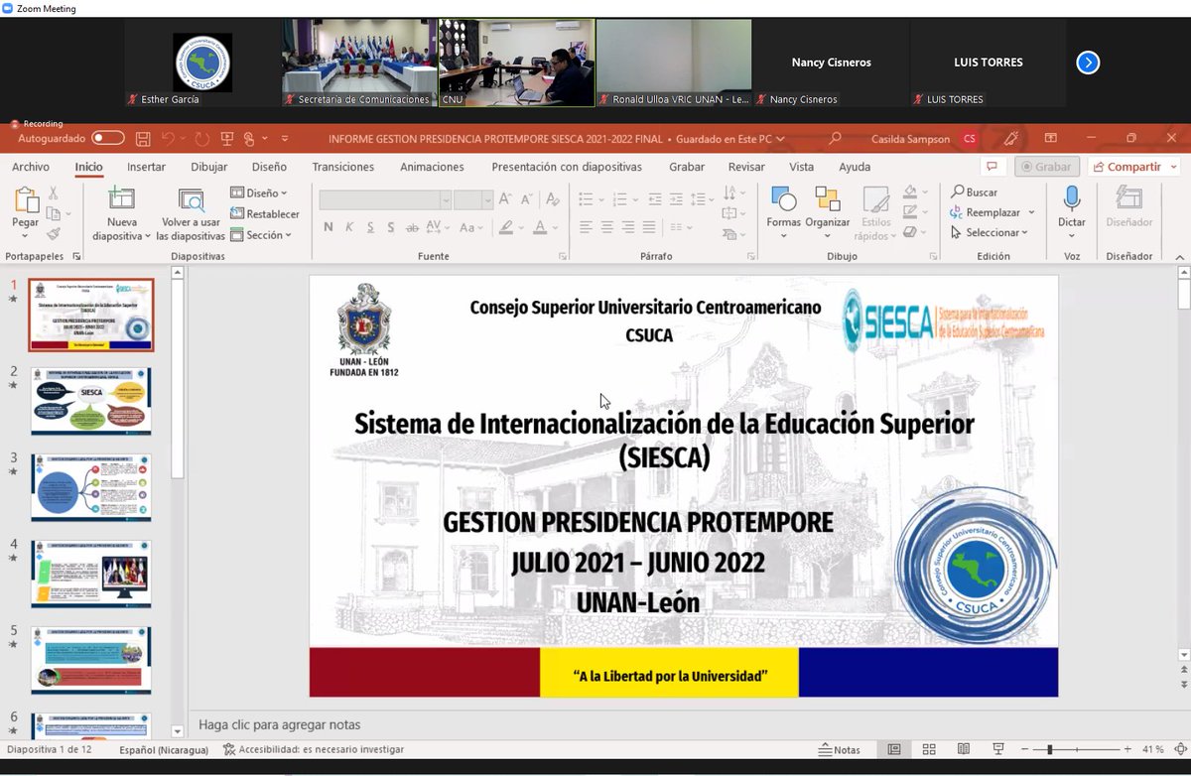This screenshot has width=1191, height=776.
Task: Toggle text shadow formatting
Action: pyautogui.click(x=391, y=227)
